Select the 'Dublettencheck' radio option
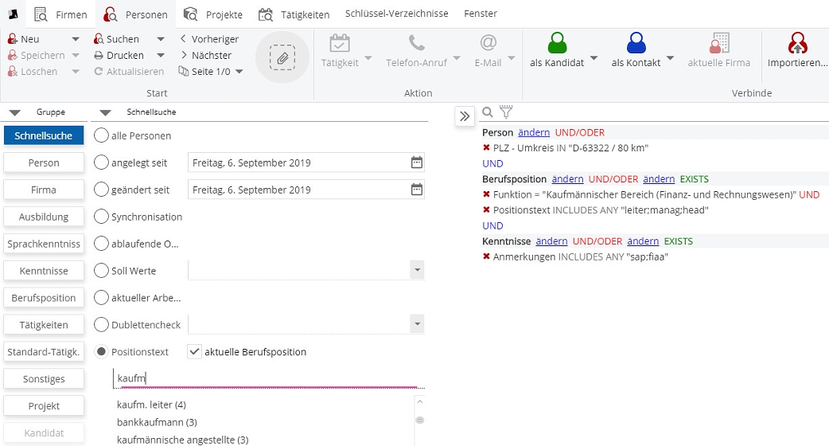This screenshot has width=829, height=446. coord(102,325)
